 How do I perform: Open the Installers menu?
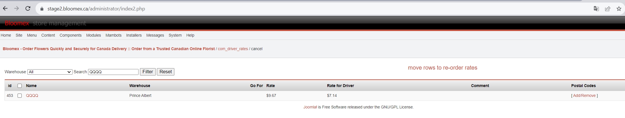tap(134, 35)
